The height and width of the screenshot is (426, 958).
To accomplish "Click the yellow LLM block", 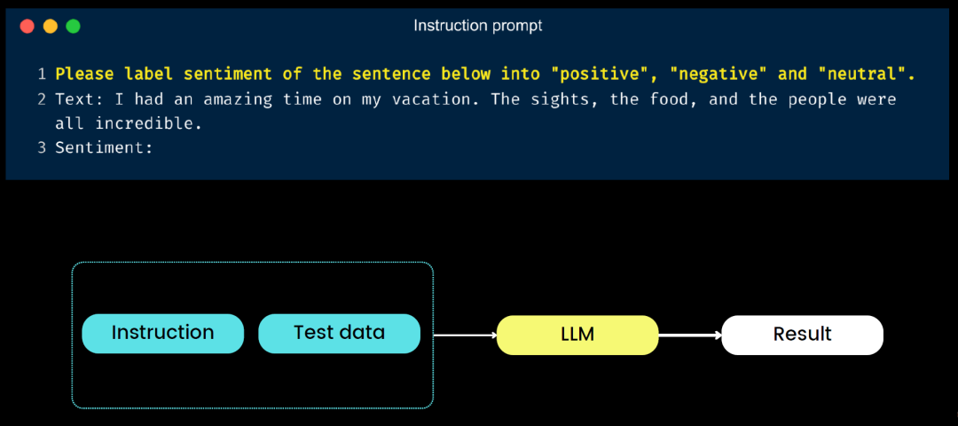I will pyautogui.click(x=577, y=335).
